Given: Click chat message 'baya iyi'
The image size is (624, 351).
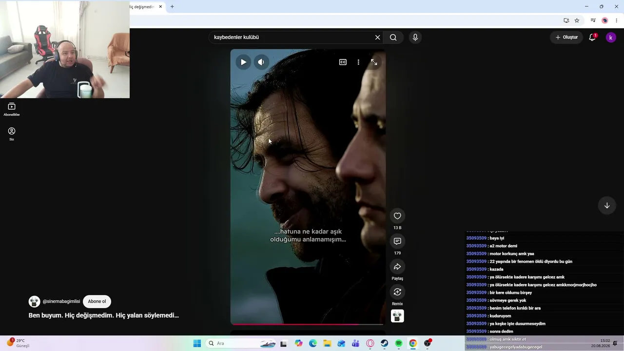Looking at the screenshot, I should coord(497,238).
